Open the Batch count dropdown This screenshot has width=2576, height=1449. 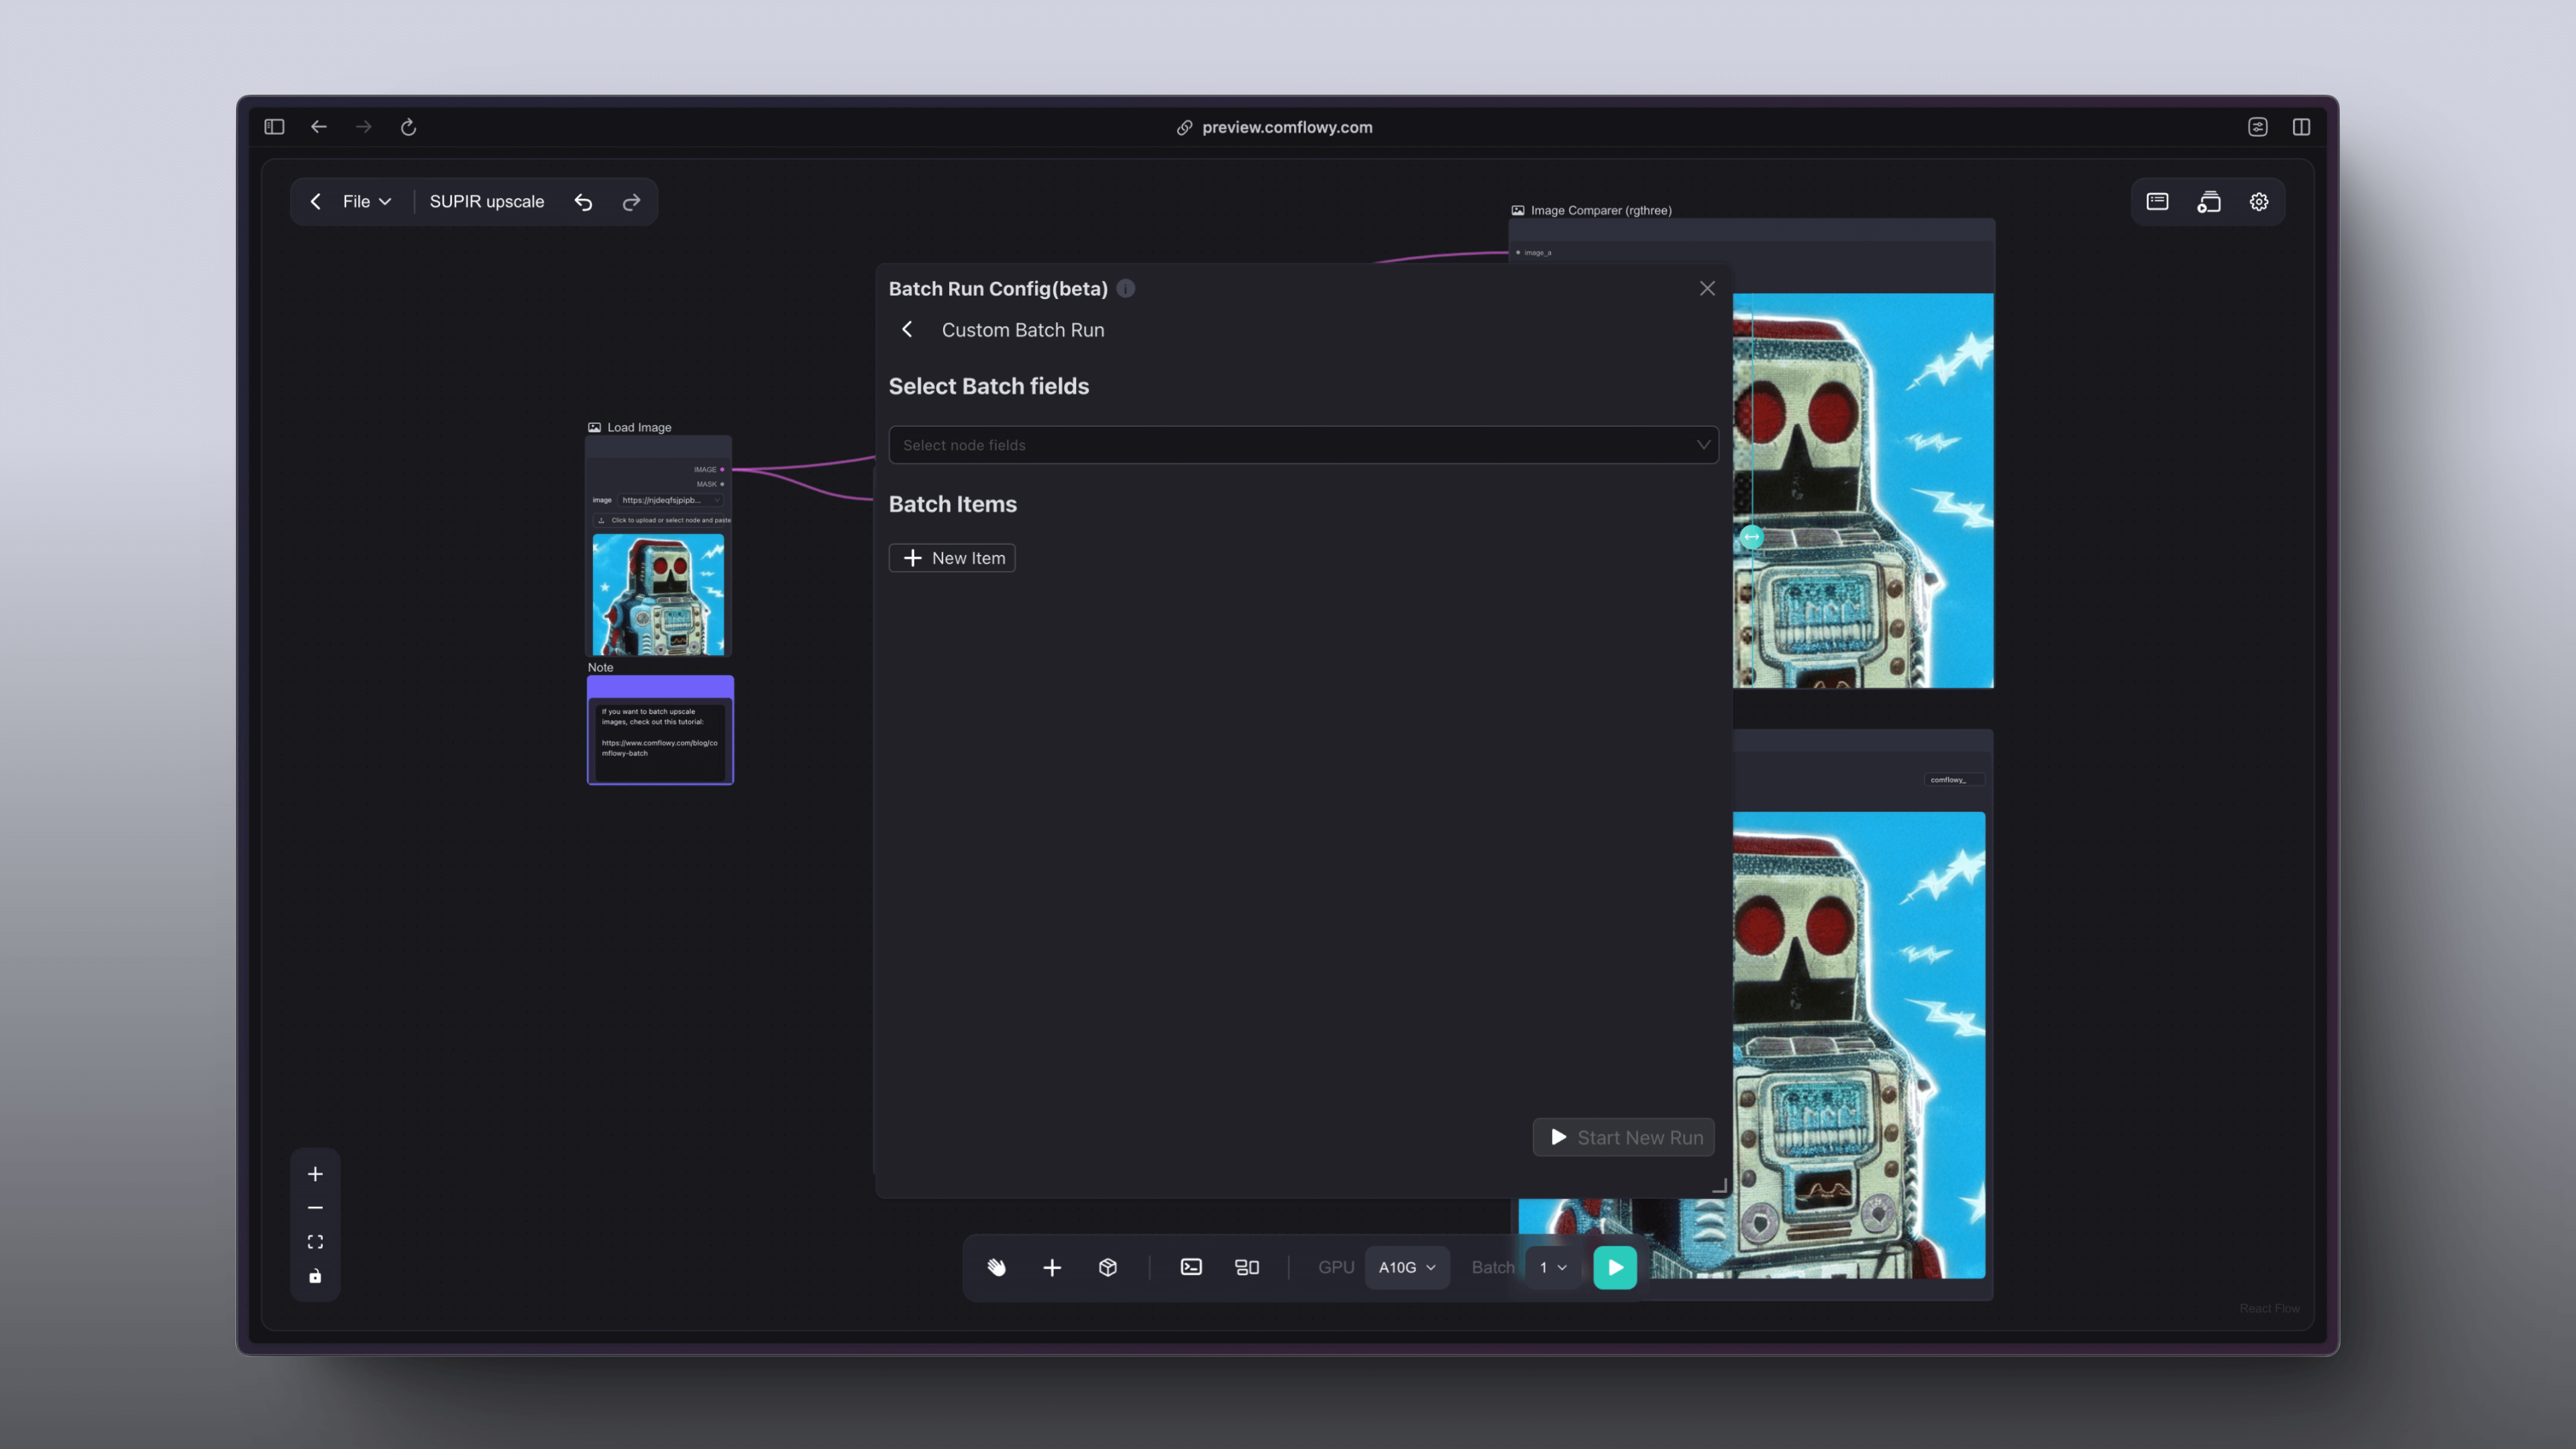coord(1552,1267)
